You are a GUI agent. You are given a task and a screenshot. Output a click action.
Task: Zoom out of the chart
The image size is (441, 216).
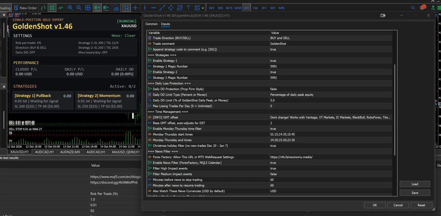tap(79, 7)
